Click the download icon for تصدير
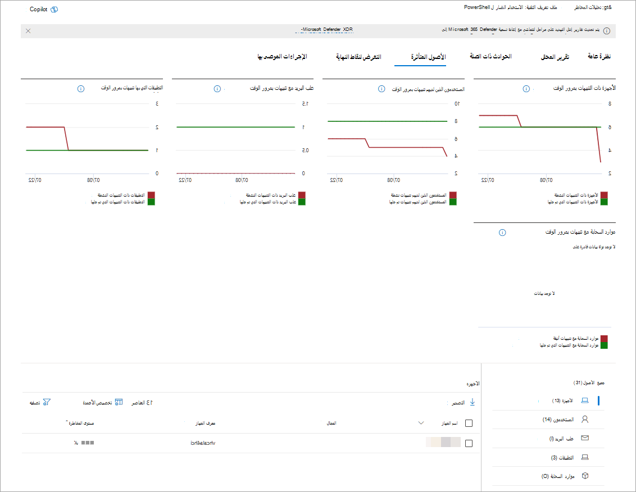The height and width of the screenshot is (492, 636). pyautogui.click(x=472, y=402)
